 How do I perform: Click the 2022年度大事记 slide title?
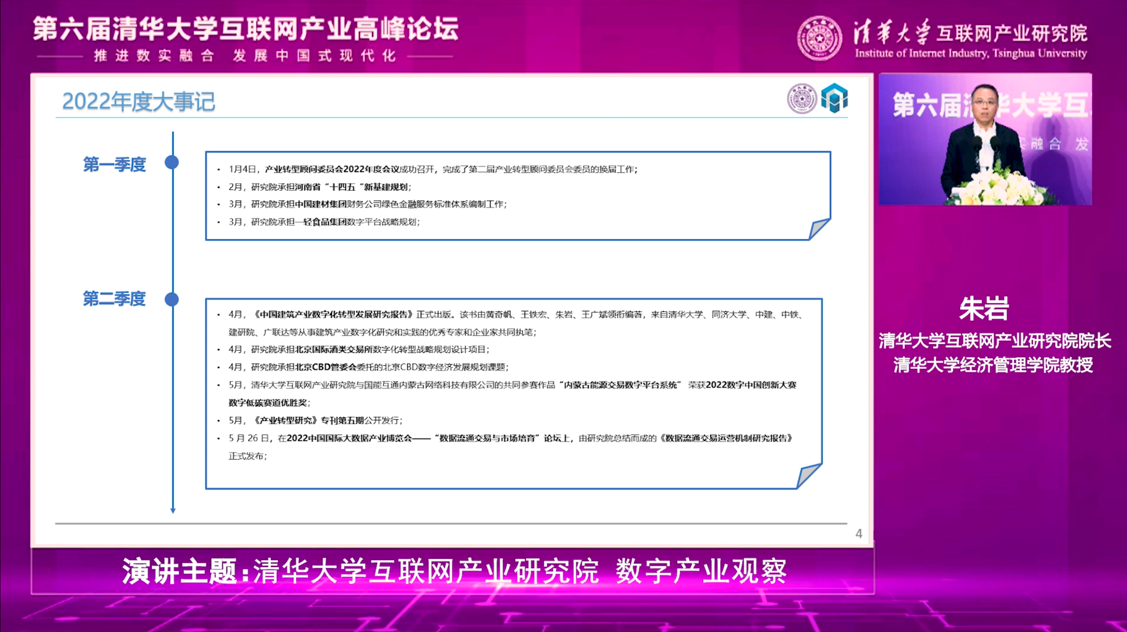pos(139,102)
